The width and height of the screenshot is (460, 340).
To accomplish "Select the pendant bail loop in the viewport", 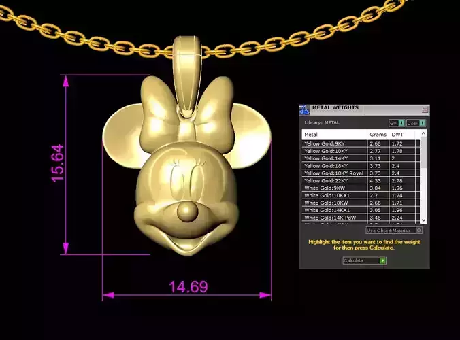I will pyautogui.click(x=187, y=76).
